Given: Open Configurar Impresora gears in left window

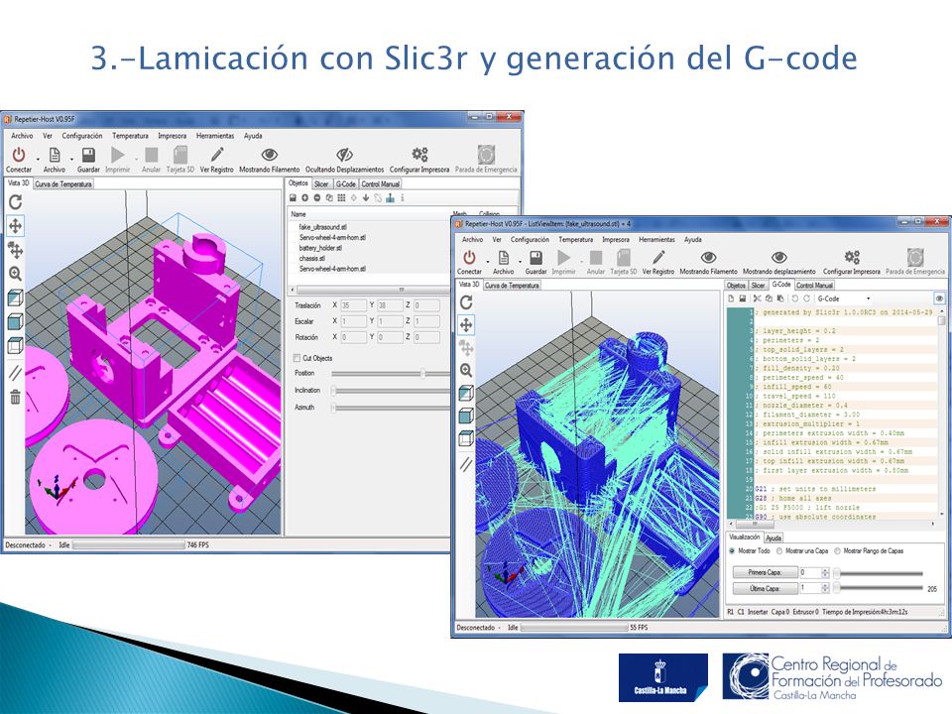Looking at the screenshot, I should 419,155.
